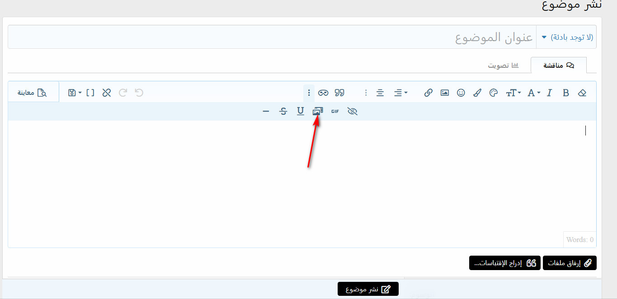The image size is (617, 299).
Task: Select the مناقشة discussion tab
Action: [558, 65]
